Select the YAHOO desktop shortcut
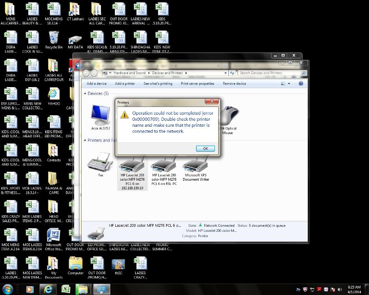 point(54,96)
